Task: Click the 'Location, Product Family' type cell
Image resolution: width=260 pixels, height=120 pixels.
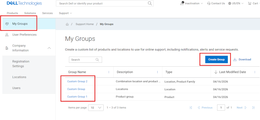Action: (x=180, y=82)
